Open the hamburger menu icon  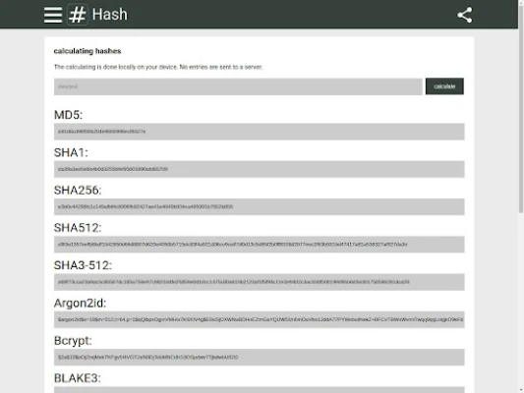pos(53,15)
